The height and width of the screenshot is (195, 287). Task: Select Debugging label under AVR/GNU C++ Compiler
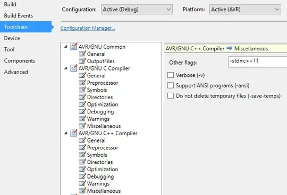100,176
